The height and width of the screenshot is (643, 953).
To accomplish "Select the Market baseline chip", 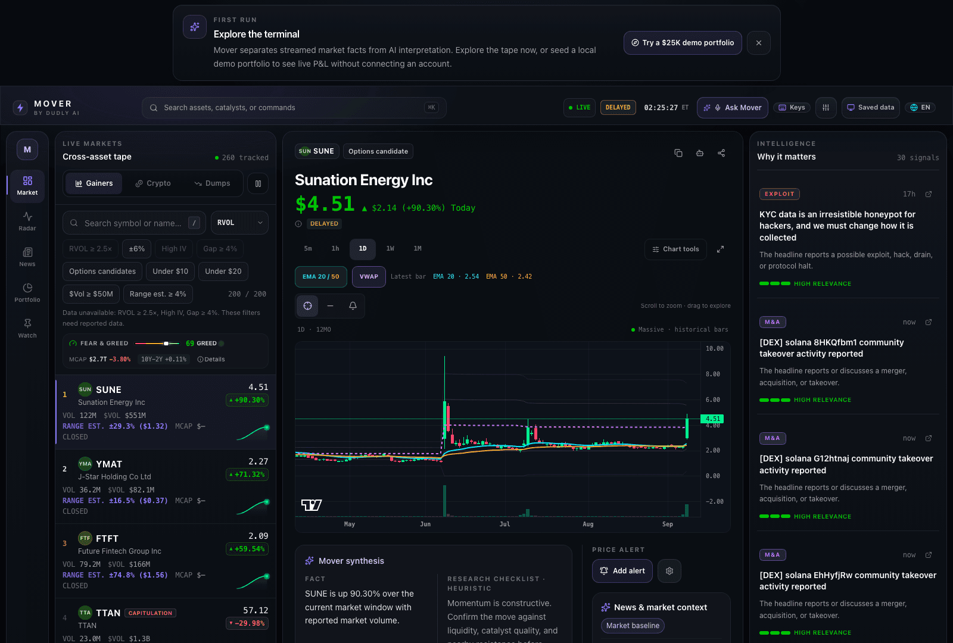I will tap(633, 626).
